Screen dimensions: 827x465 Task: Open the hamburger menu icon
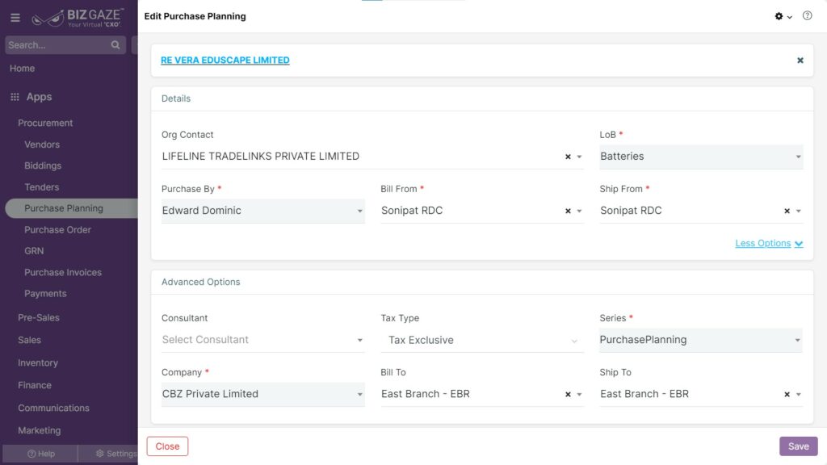tap(15, 18)
